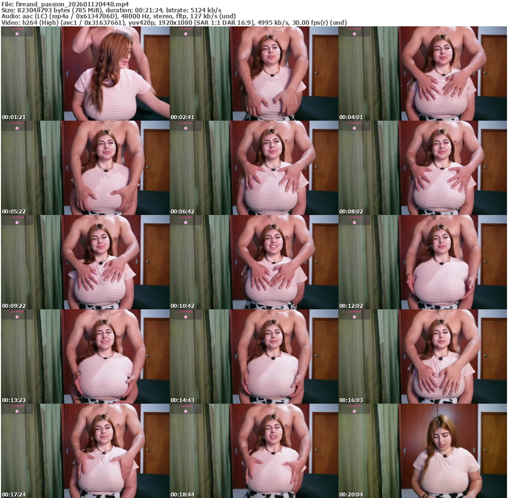Click the 00:13:23 timestamp label
Viewport: 508px width, 498px height.
point(14,400)
